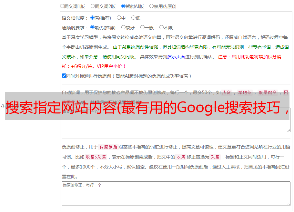This screenshot has width=294, height=212.
Task: Open the 演示页面 link
Action: pos(176,57)
